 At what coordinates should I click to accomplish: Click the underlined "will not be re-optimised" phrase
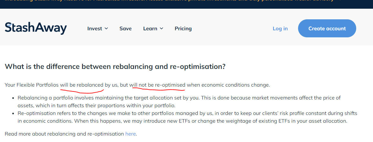[x=159, y=85]
